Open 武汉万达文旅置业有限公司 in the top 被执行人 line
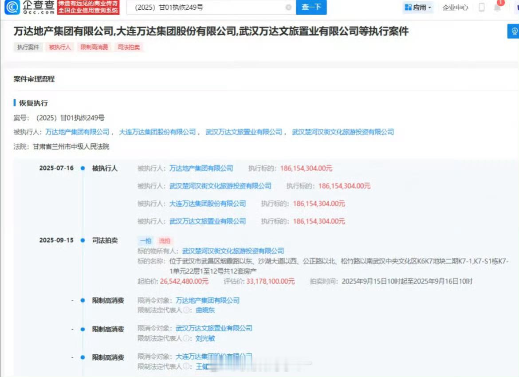This screenshot has height=377, width=519. click(x=244, y=132)
